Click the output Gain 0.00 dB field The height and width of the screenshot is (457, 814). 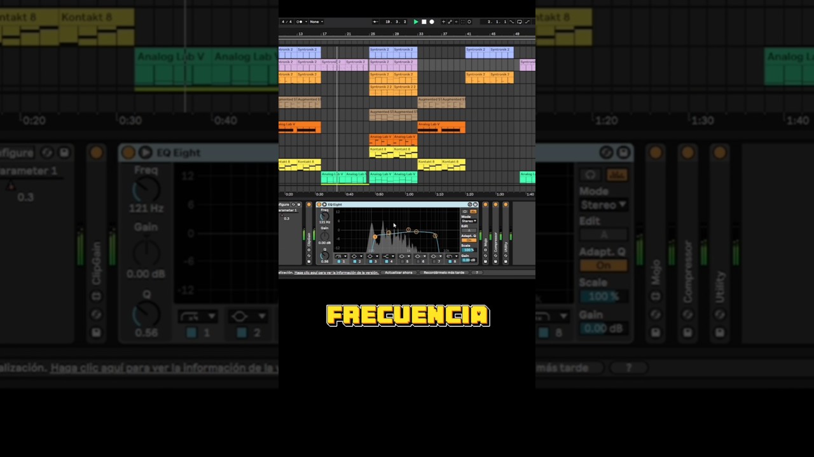coord(469,260)
